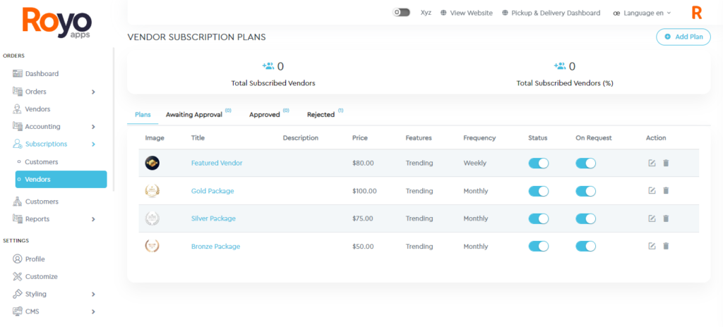
Task: Open the Silver Package title link
Action: point(213,218)
